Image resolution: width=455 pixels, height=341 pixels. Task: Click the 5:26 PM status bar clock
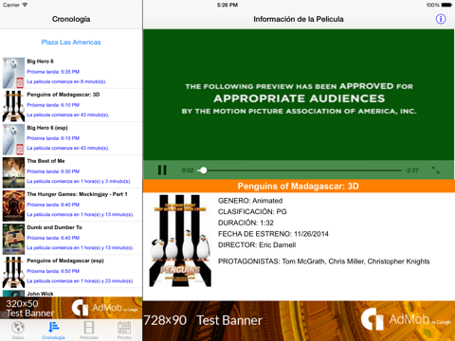click(x=227, y=5)
